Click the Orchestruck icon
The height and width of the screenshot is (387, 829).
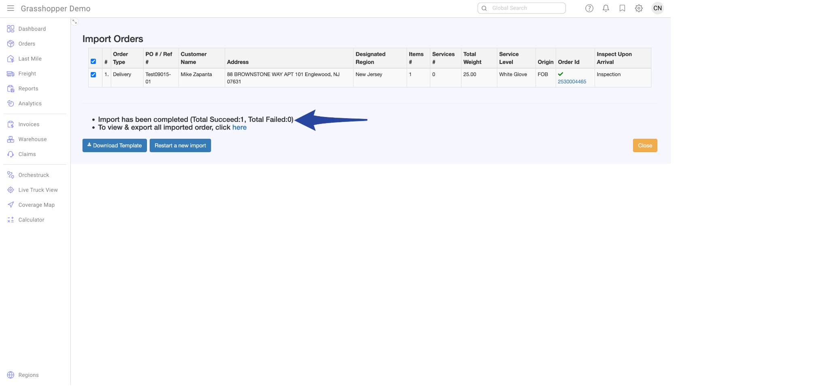[11, 175]
